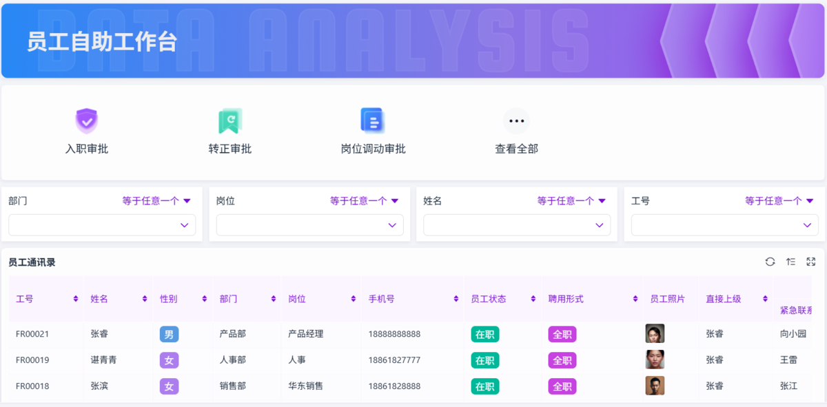The image size is (827, 407).
Task: Sort by the 工号 column arrows
Action: click(75, 299)
